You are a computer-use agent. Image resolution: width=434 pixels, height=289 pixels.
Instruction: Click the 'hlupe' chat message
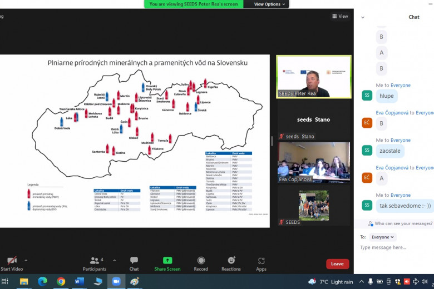387,96
